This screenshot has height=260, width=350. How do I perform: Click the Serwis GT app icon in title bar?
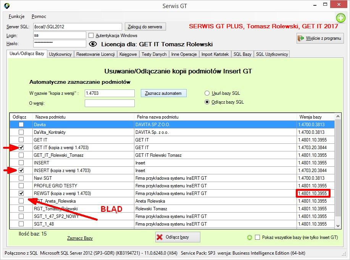coord(7,6)
